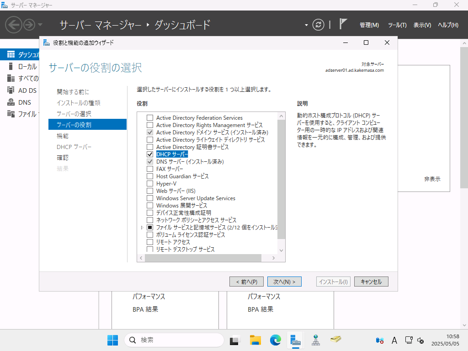Select the ダッシュボード sidebar icon
468x351 pixels.
tap(11, 54)
